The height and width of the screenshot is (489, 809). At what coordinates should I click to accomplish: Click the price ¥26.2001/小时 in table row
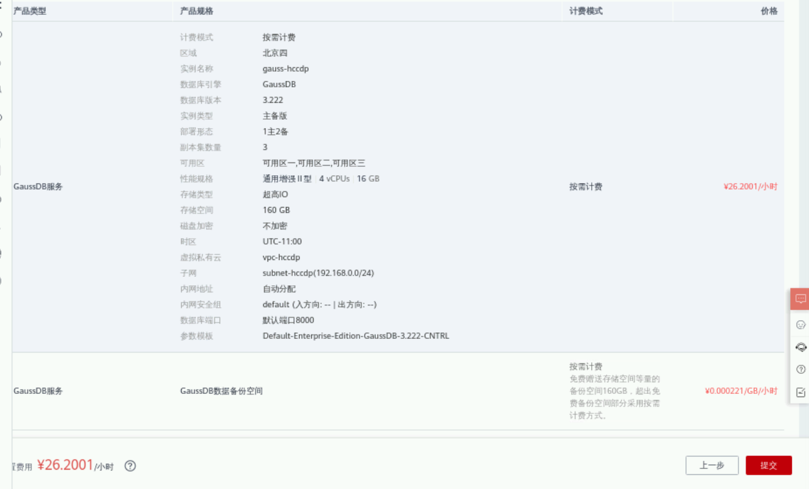(x=750, y=186)
